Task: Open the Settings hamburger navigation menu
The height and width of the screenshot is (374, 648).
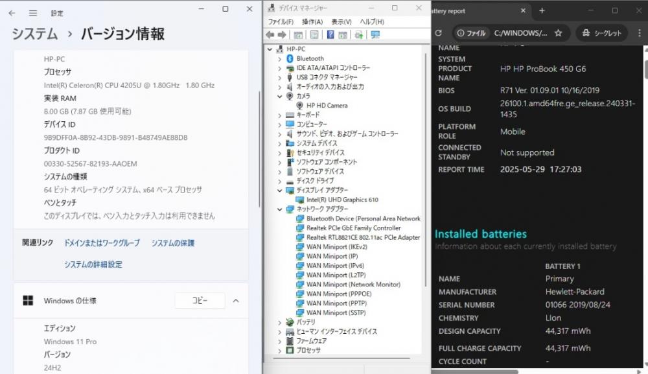Action: pyautogui.click(x=33, y=13)
